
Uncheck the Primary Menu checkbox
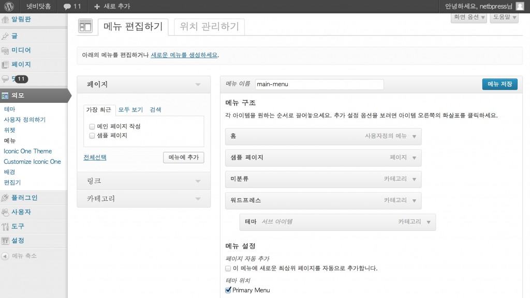pyautogui.click(x=228, y=290)
